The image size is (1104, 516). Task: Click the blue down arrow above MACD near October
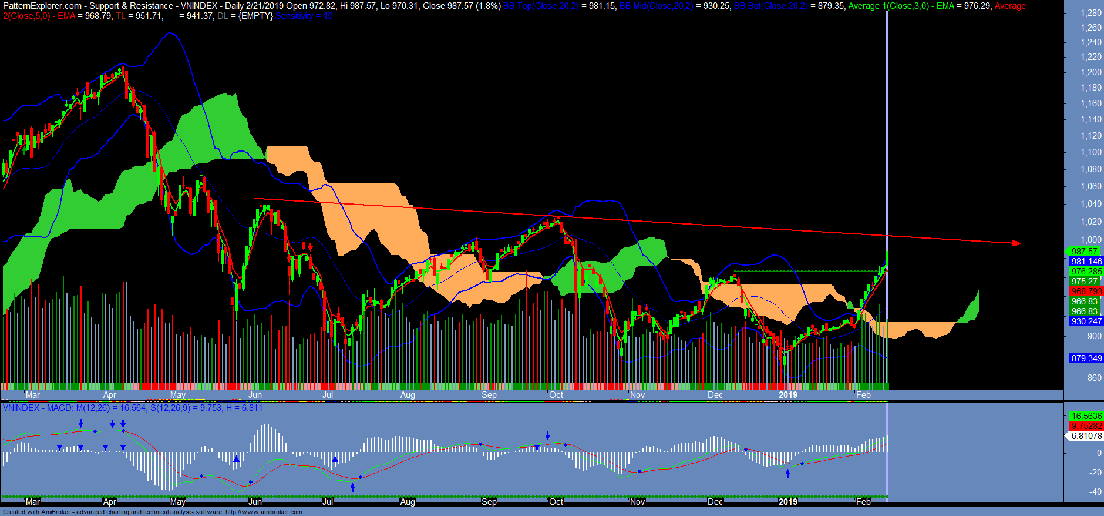click(547, 435)
